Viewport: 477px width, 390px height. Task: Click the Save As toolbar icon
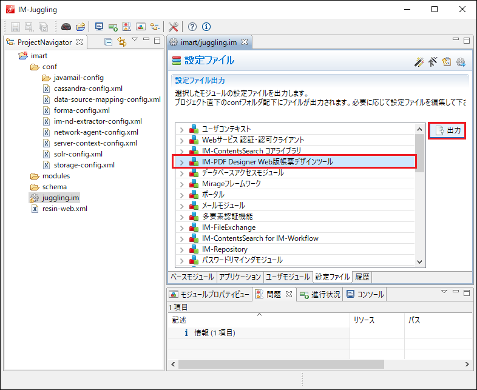coord(29,27)
